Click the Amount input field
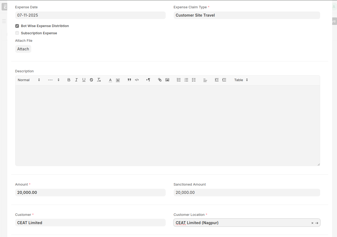Image resolution: width=337 pixels, height=237 pixels. [x=90, y=193]
